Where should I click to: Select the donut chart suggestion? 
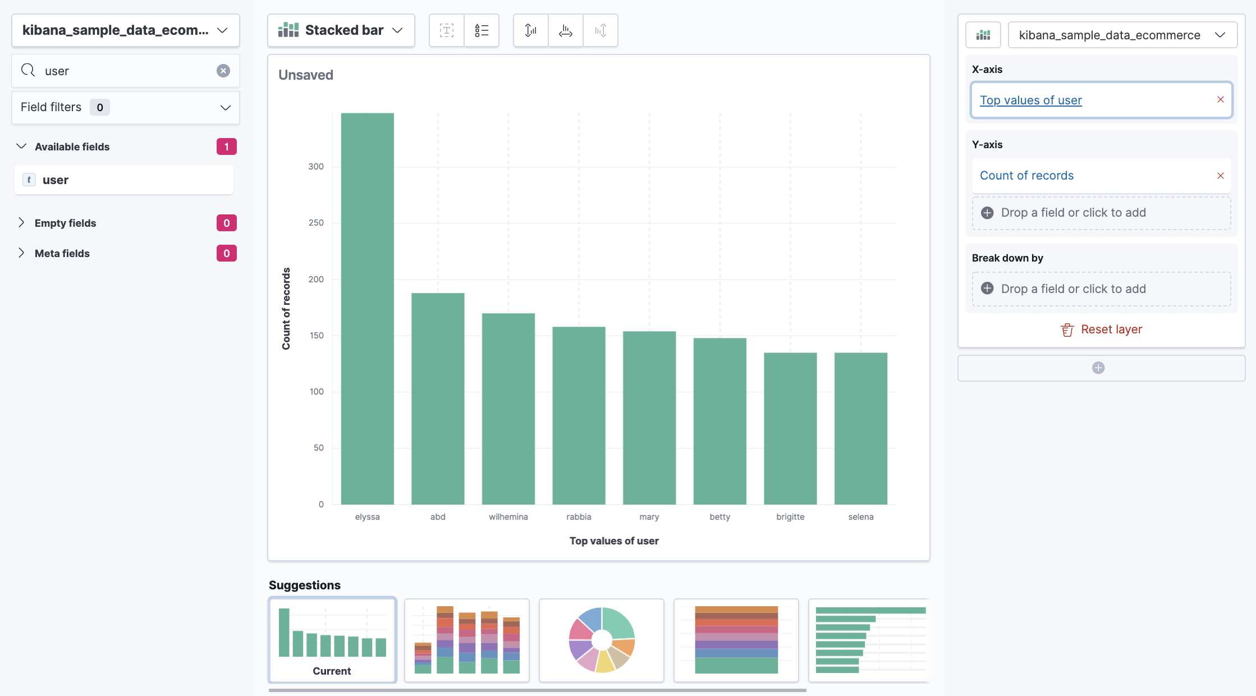(x=601, y=640)
